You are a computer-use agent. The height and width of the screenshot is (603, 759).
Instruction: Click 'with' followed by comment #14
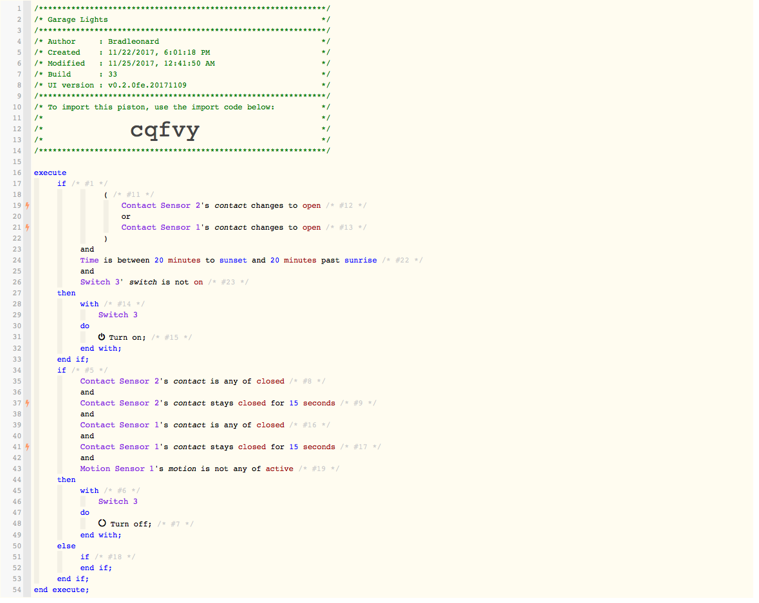click(89, 304)
